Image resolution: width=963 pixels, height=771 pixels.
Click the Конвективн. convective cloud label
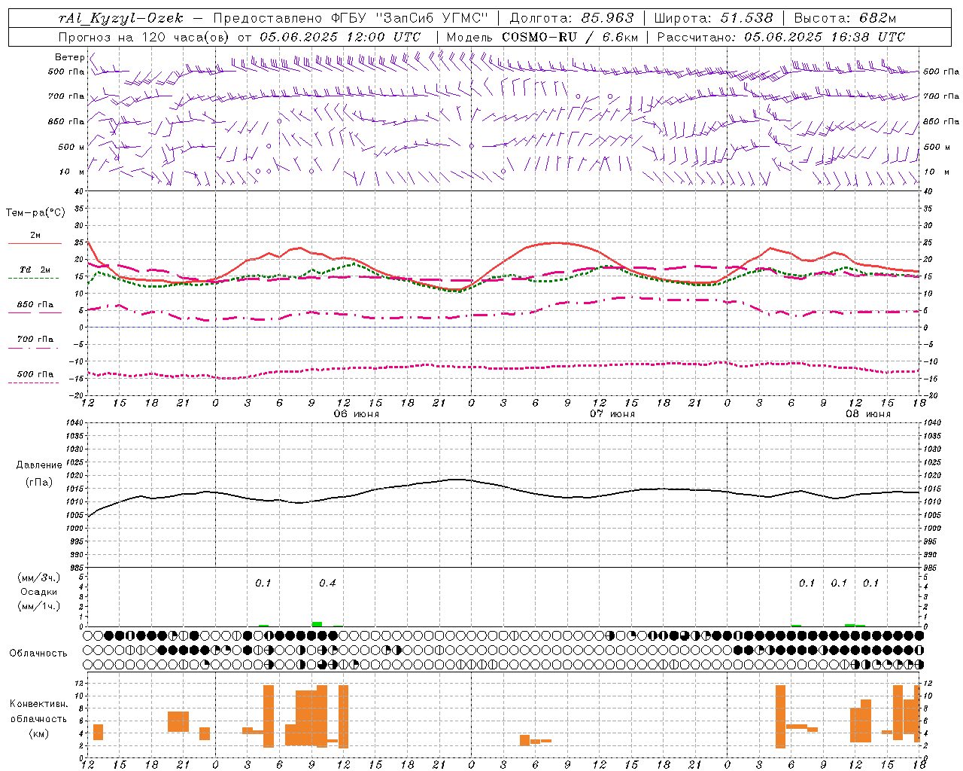tap(39, 704)
